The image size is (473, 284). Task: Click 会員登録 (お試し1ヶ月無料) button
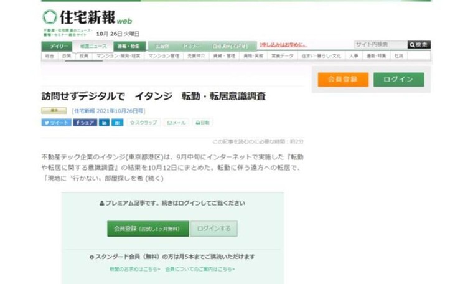tap(148, 229)
